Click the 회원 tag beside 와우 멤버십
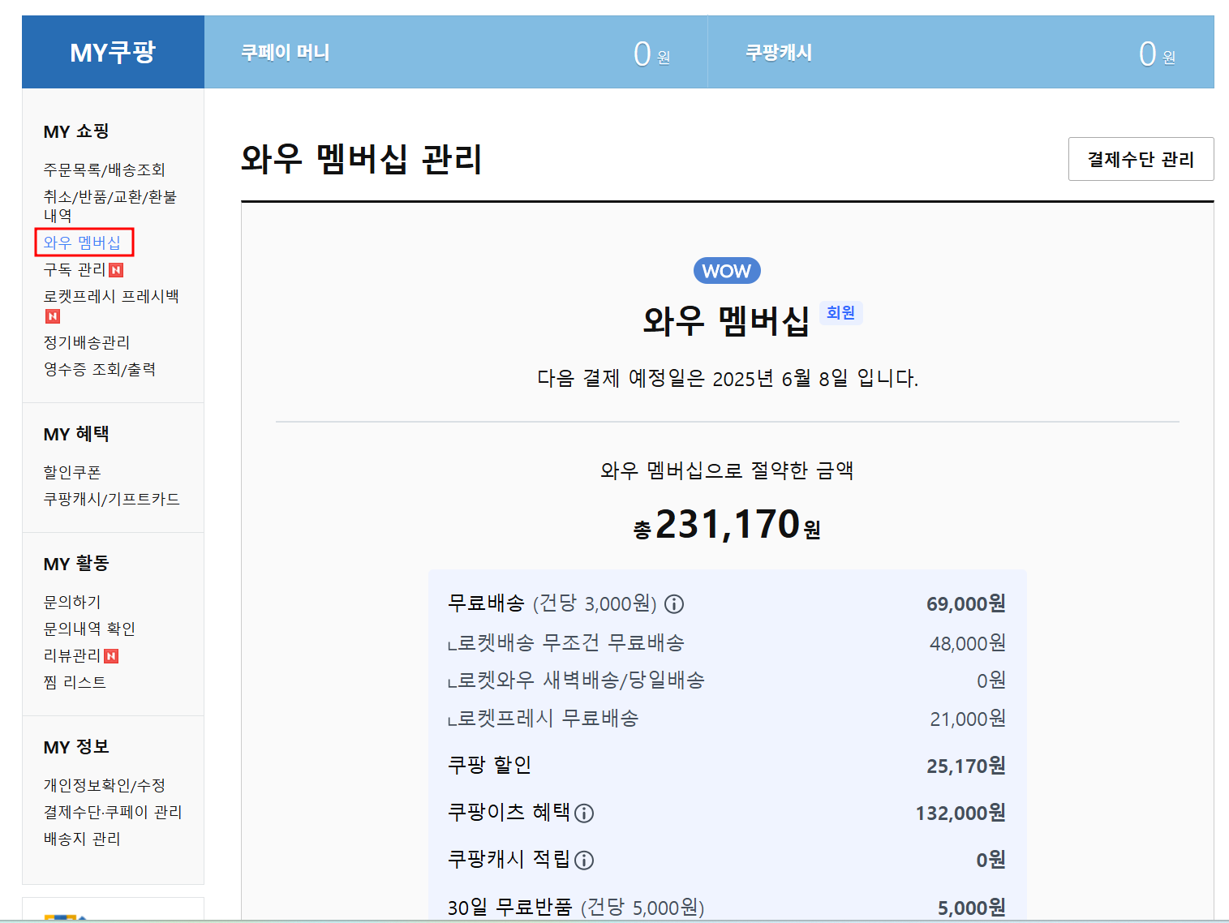This screenshot has height=923, width=1229. tap(840, 312)
